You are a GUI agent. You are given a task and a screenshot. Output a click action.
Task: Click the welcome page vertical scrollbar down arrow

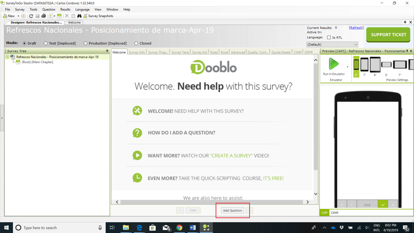coord(315,194)
